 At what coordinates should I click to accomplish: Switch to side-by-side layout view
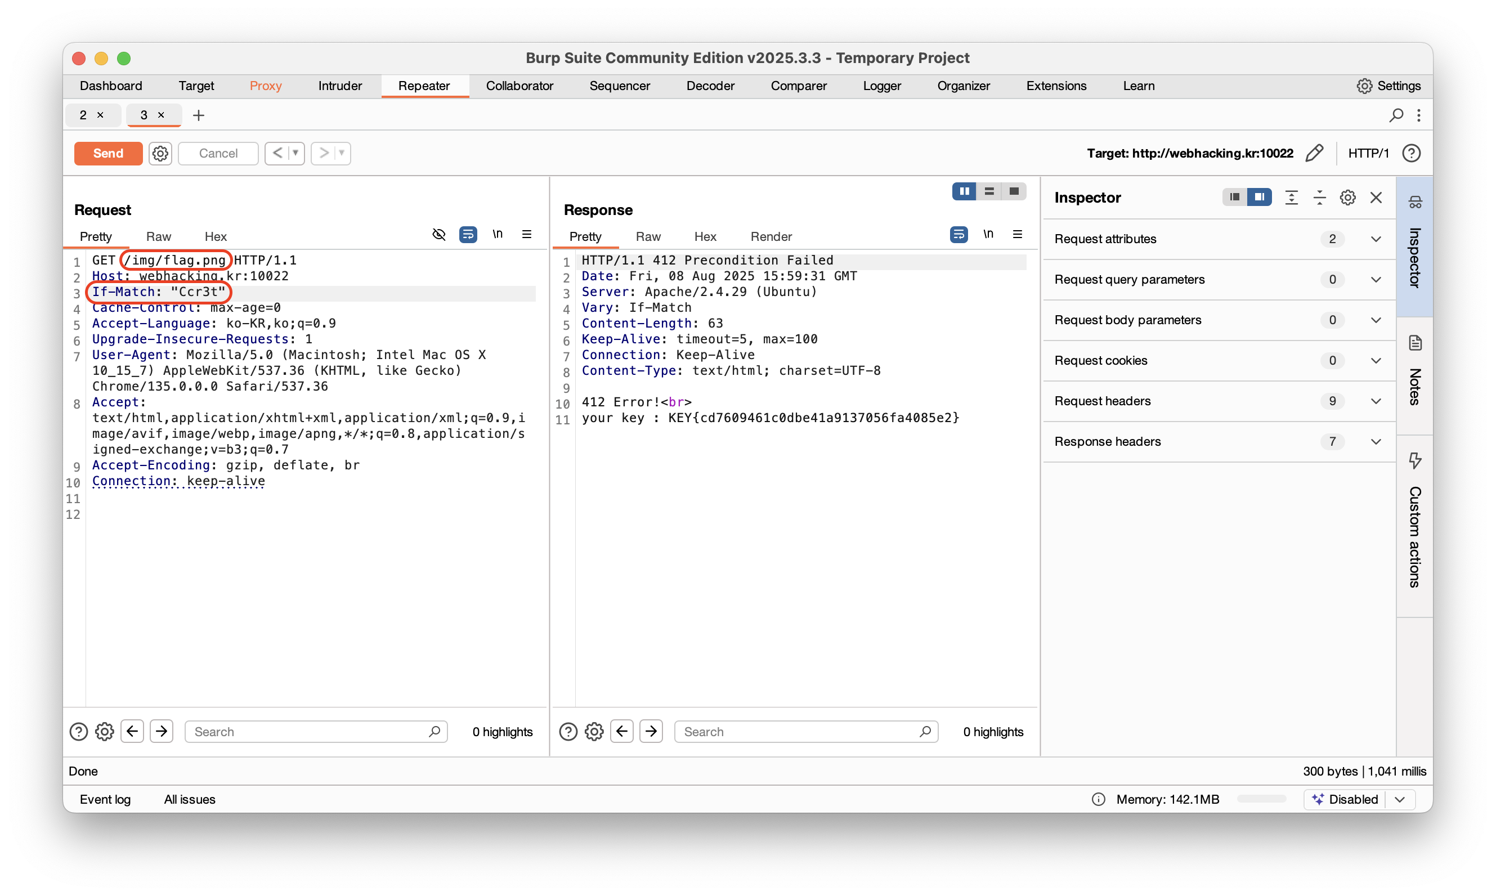[x=964, y=191]
